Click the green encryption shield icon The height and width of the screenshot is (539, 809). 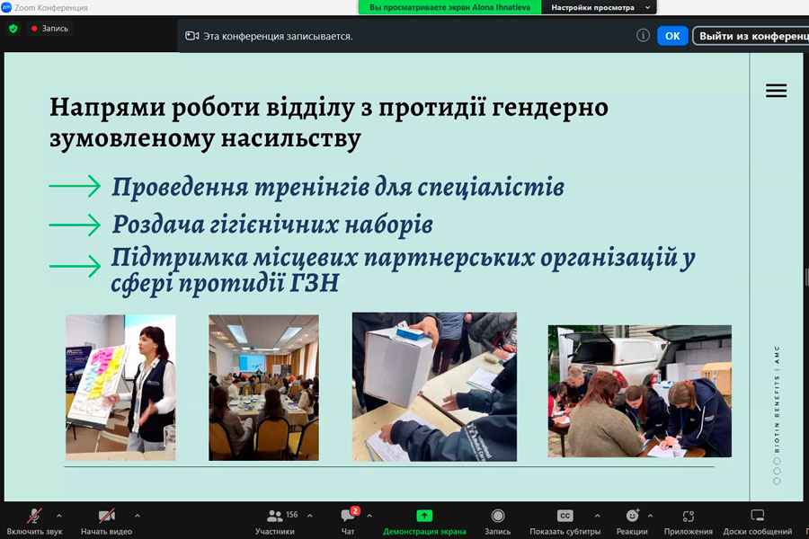click(13, 29)
